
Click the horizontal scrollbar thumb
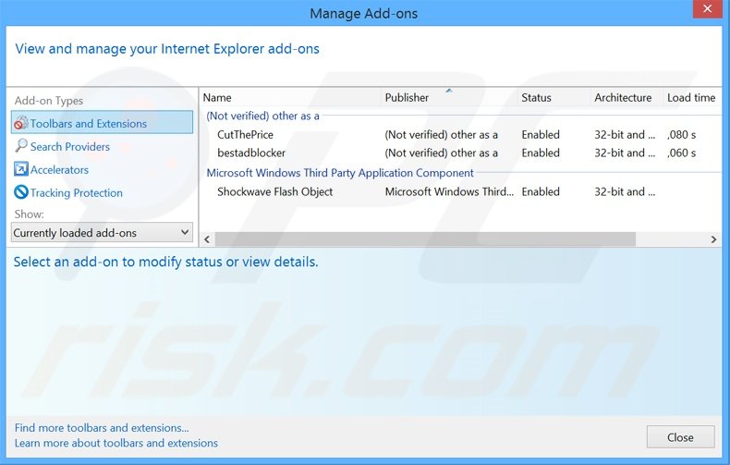pos(425,239)
